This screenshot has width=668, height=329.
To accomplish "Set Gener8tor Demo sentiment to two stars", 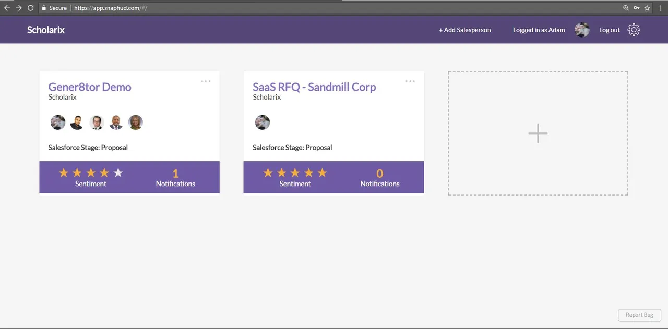I will (77, 173).
